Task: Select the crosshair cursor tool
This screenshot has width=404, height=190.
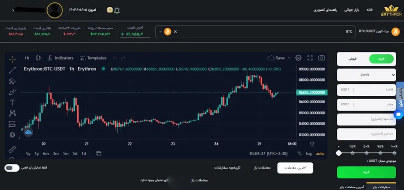Action: (x=12, y=59)
